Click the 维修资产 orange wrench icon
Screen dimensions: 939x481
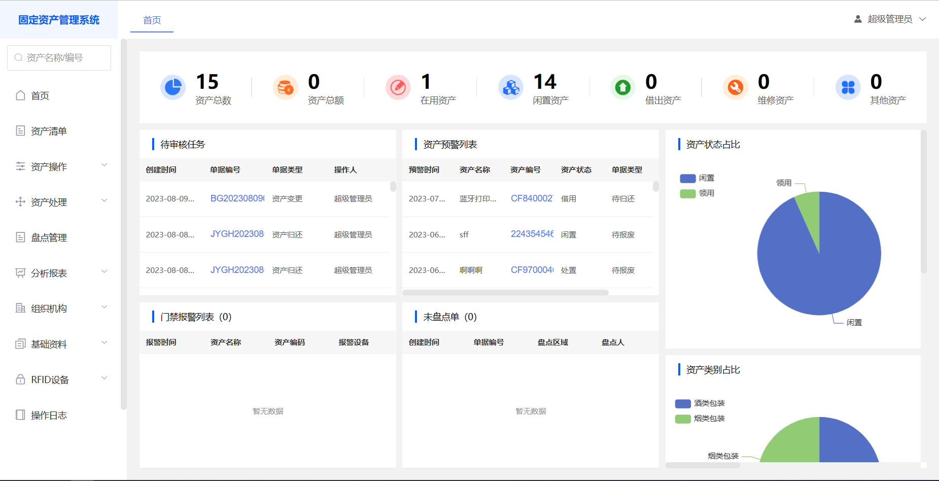[x=736, y=87]
